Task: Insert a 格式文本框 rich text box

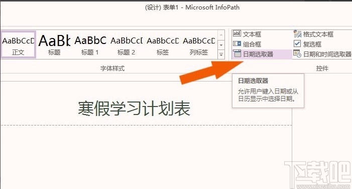Action: (x=313, y=34)
